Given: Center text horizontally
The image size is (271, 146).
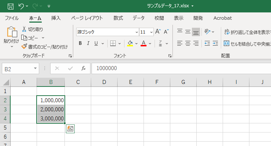Looking at the screenshot, I should pyautogui.click(x=188, y=43).
